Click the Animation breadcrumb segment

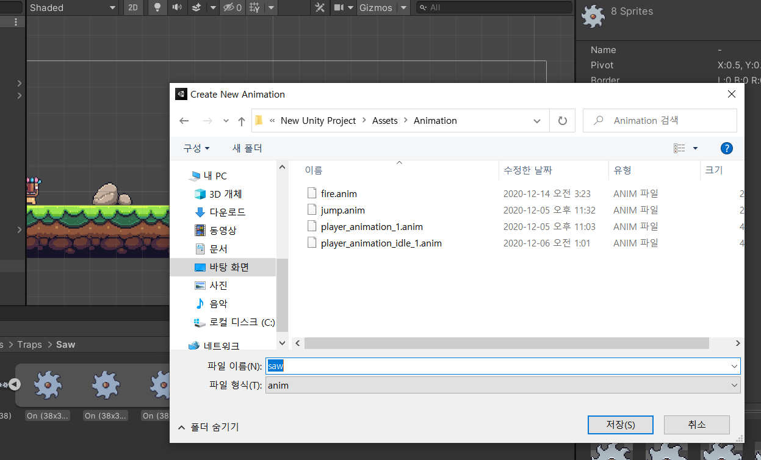[435, 121]
